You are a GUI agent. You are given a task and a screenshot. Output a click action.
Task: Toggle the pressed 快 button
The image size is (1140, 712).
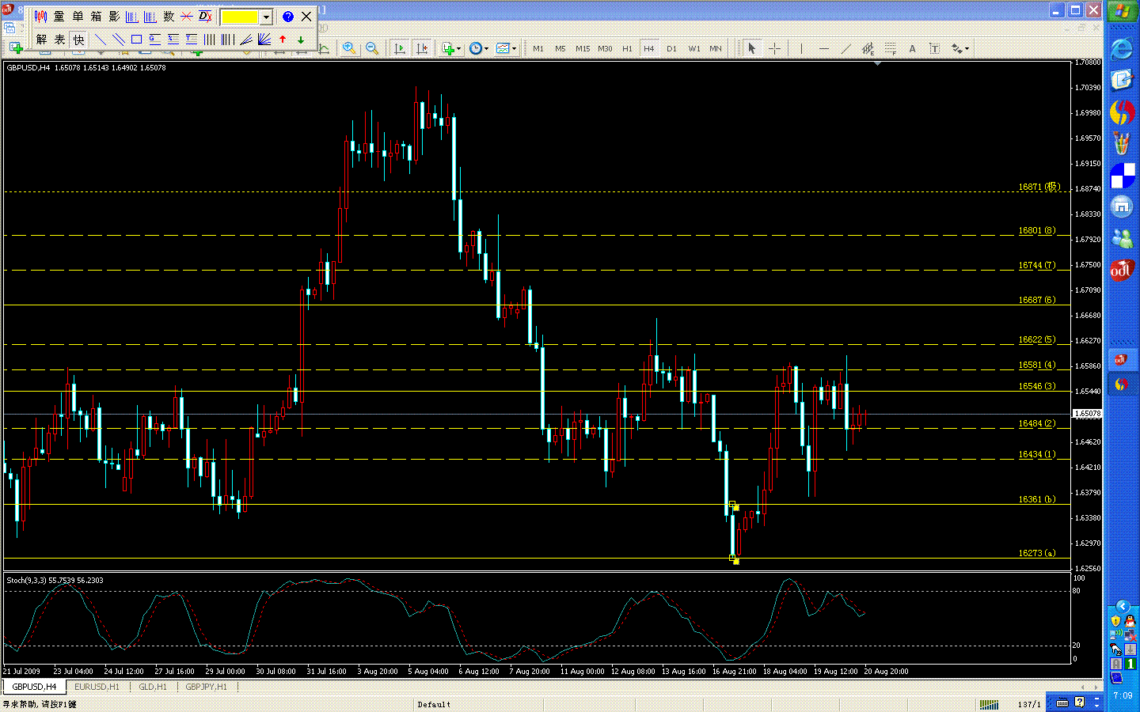point(78,40)
